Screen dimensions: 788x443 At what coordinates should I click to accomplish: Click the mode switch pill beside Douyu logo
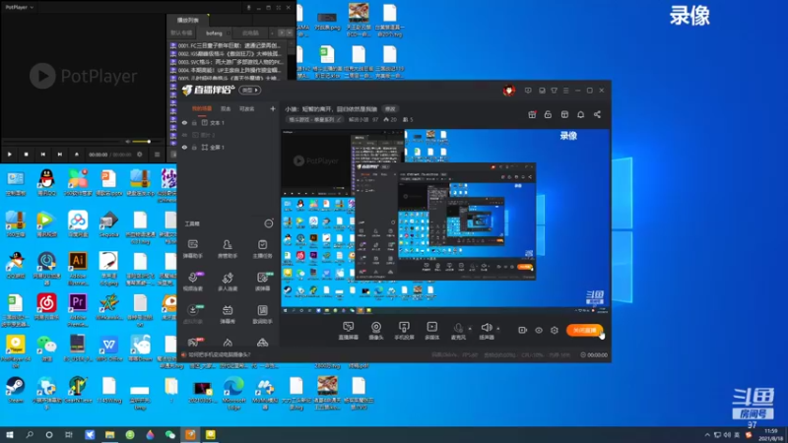tap(250, 91)
